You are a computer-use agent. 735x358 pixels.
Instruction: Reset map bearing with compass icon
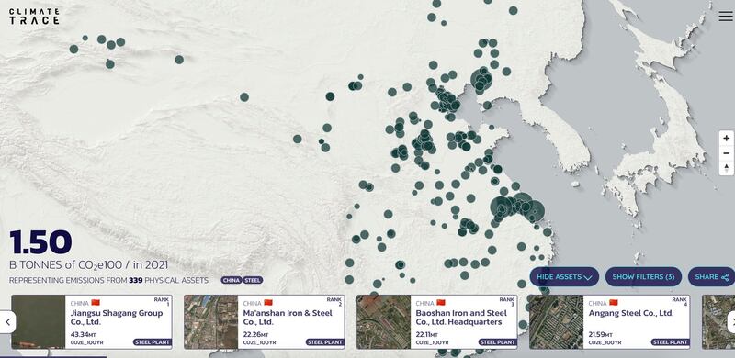coord(726,168)
